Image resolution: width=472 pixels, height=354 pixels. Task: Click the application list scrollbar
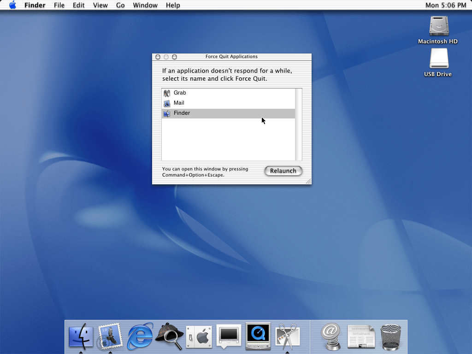(x=298, y=124)
